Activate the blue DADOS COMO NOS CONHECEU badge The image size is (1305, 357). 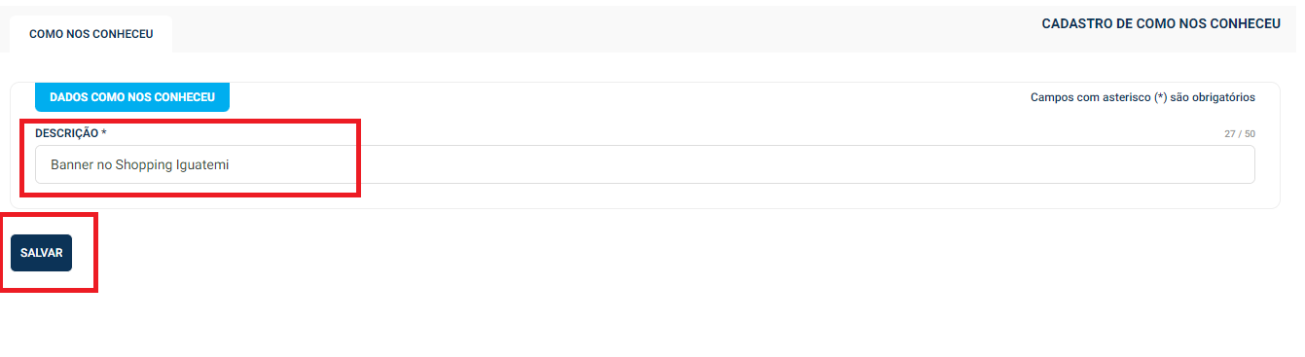pyautogui.click(x=132, y=97)
